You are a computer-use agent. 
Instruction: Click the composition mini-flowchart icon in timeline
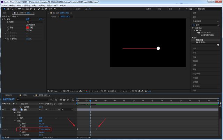click(x=51, y=100)
